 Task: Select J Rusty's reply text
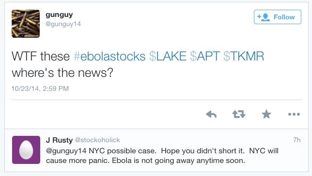click(162, 156)
